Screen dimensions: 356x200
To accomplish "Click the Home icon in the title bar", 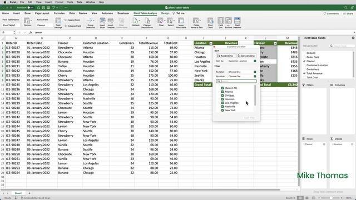I will (38, 7).
